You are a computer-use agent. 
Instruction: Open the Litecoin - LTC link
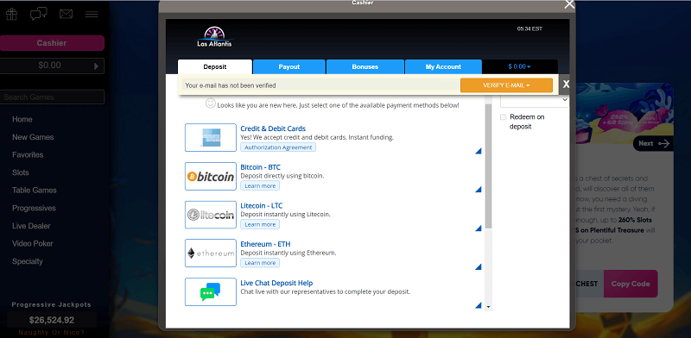click(x=262, y=205)
